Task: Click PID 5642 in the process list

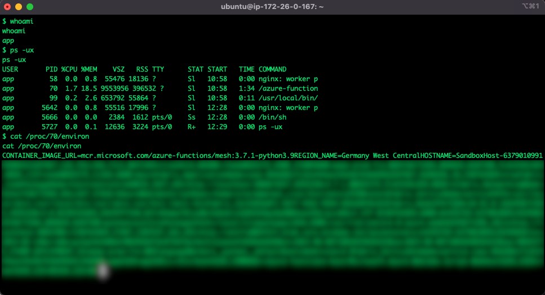Action: tap(49, 108)
